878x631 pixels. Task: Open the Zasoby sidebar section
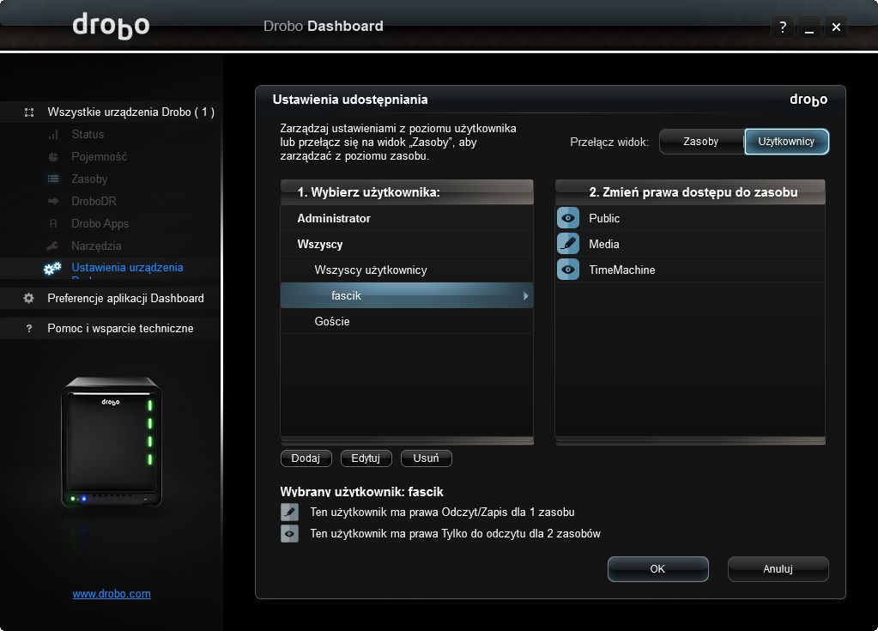[89, 179]
